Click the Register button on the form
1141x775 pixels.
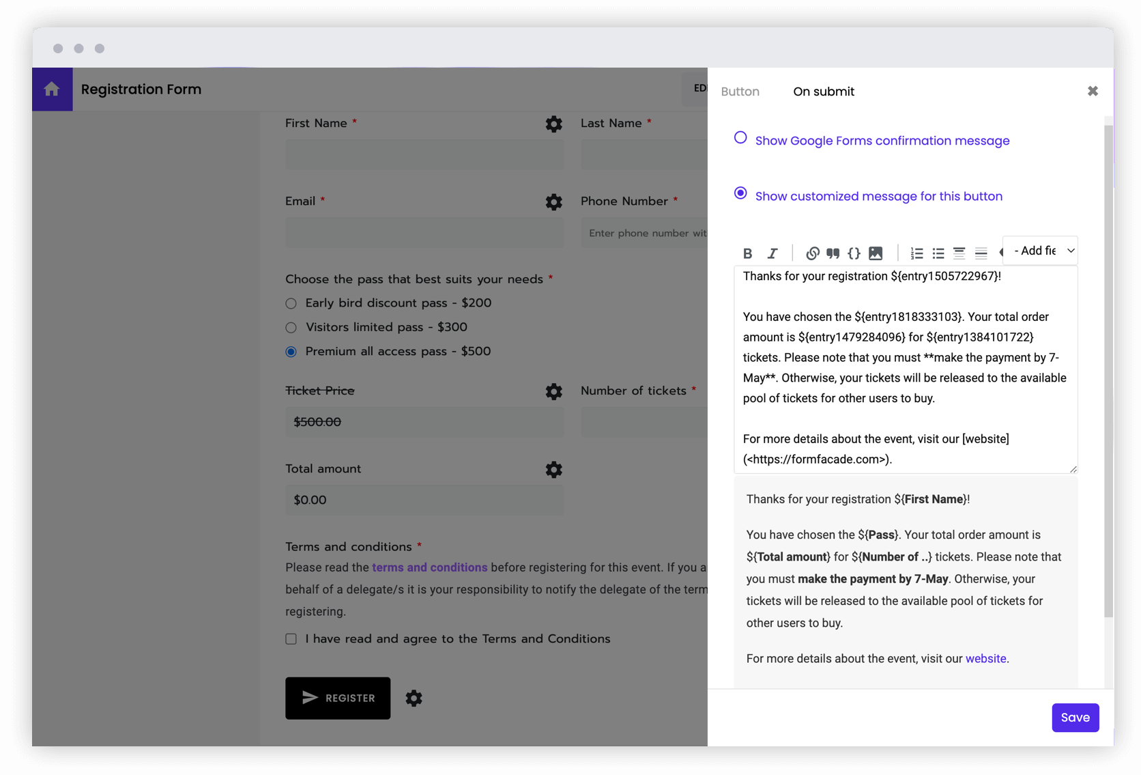[337, 698]
